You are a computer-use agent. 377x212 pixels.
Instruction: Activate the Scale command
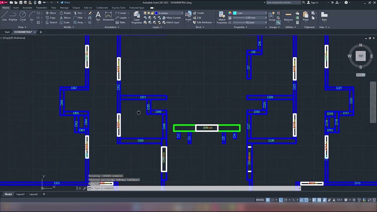(65, 22)
